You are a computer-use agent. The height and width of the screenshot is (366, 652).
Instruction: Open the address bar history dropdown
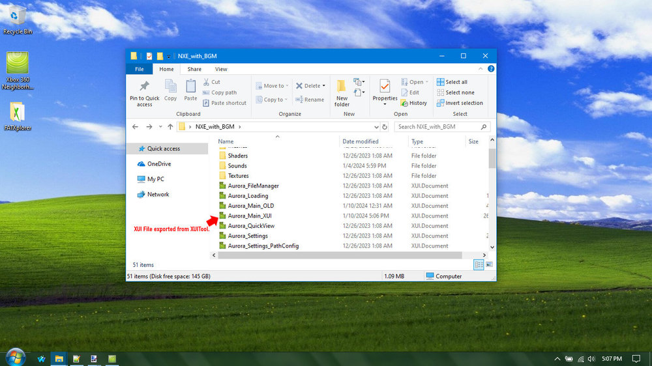[x=376, y=127]
